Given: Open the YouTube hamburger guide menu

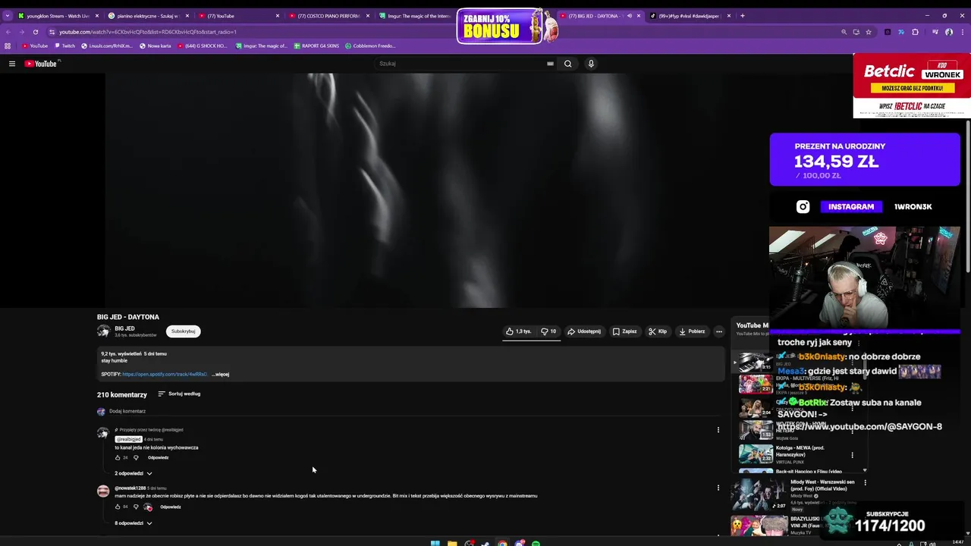Looking at the screenshot, I should coord(12,64).
